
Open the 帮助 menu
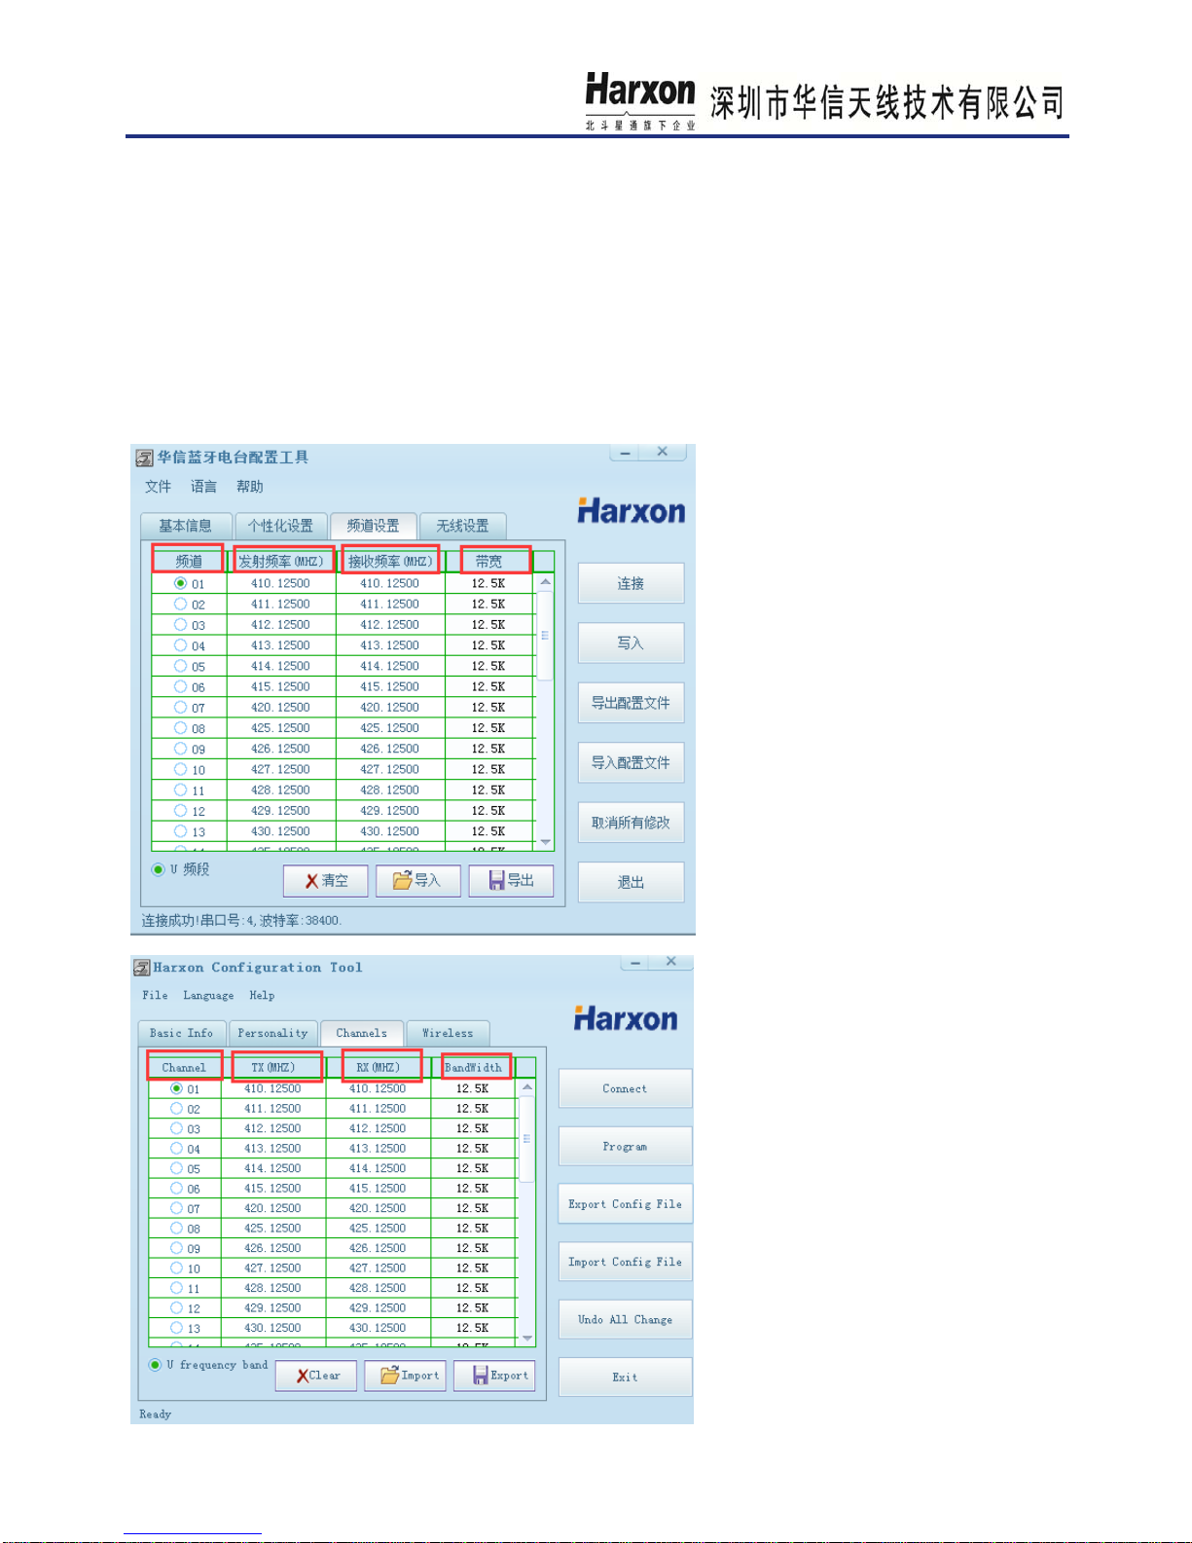[249, 487]
